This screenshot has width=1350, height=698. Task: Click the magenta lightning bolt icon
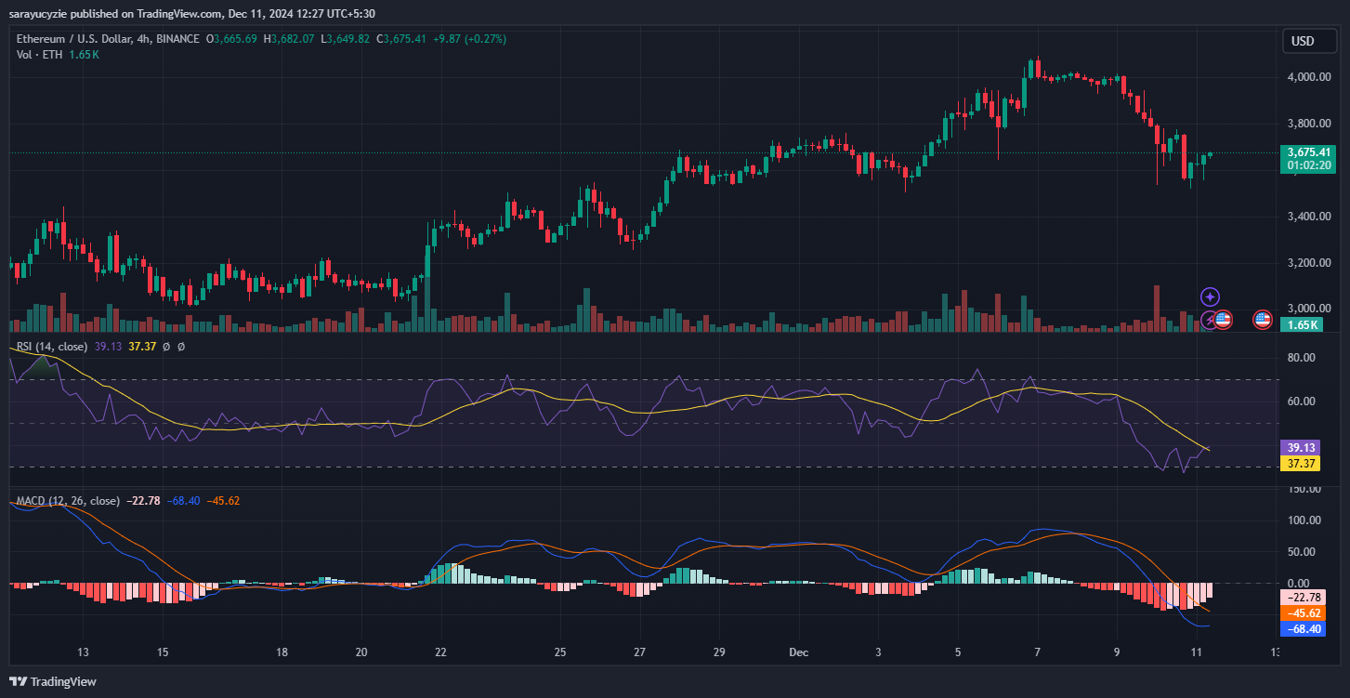click(x=1209, y=321)
